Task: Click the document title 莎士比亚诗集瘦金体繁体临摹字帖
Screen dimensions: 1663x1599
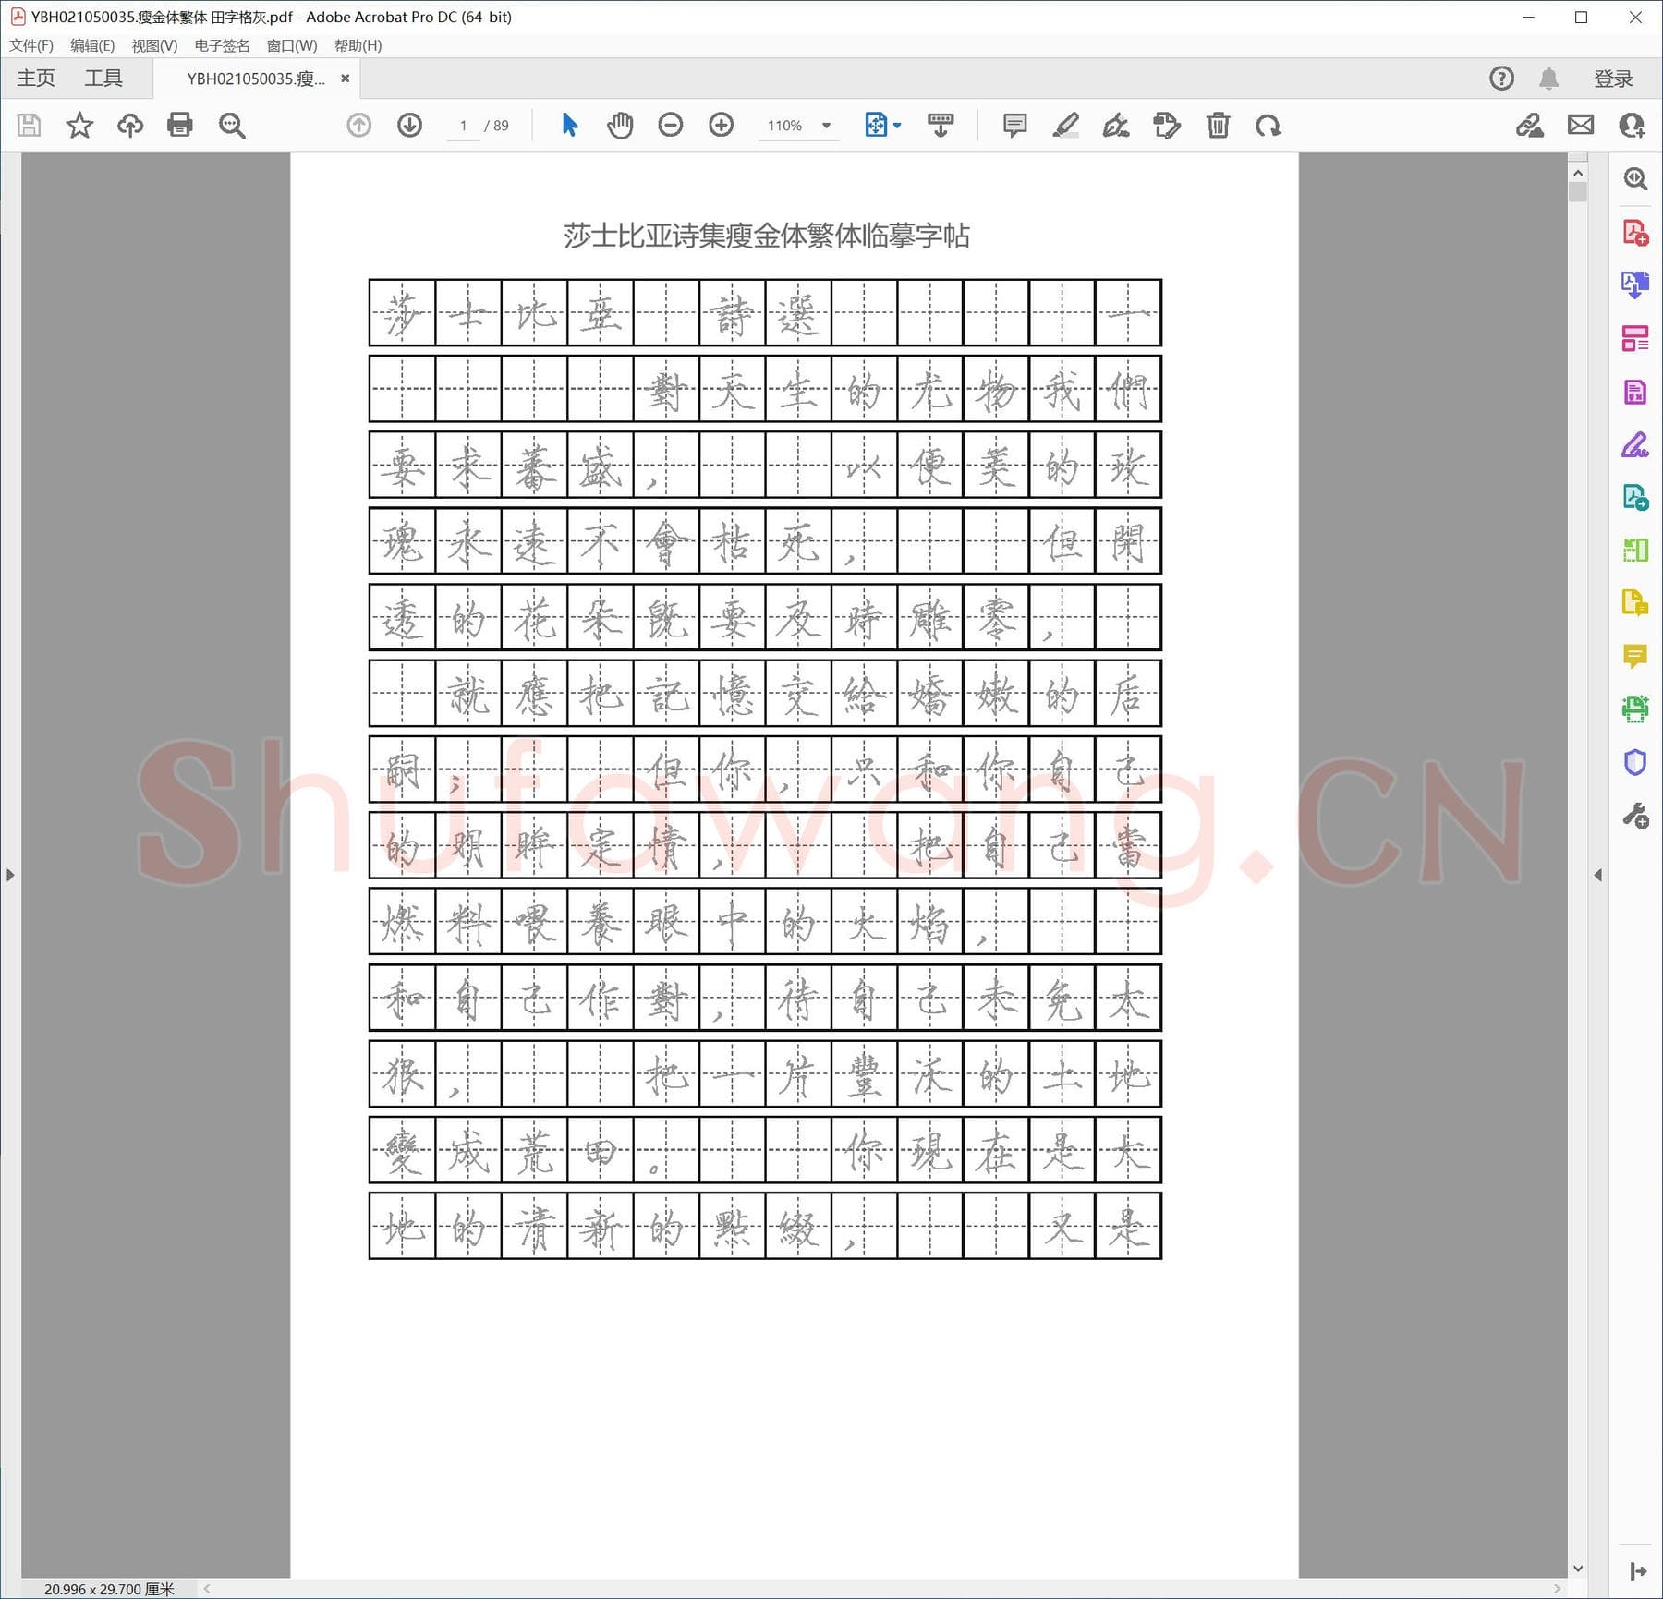Action: [766, 236]
